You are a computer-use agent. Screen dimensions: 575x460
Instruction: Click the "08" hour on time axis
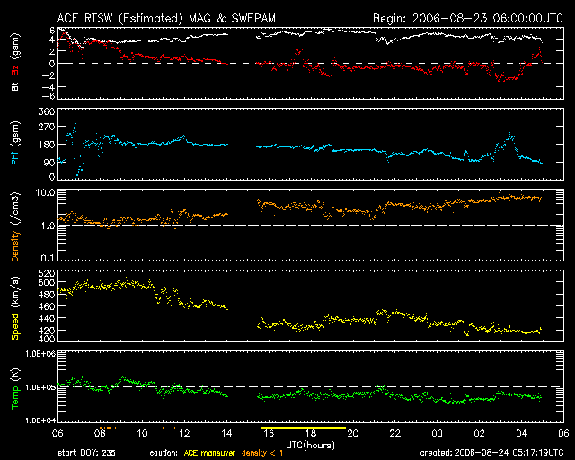point(100,433)
